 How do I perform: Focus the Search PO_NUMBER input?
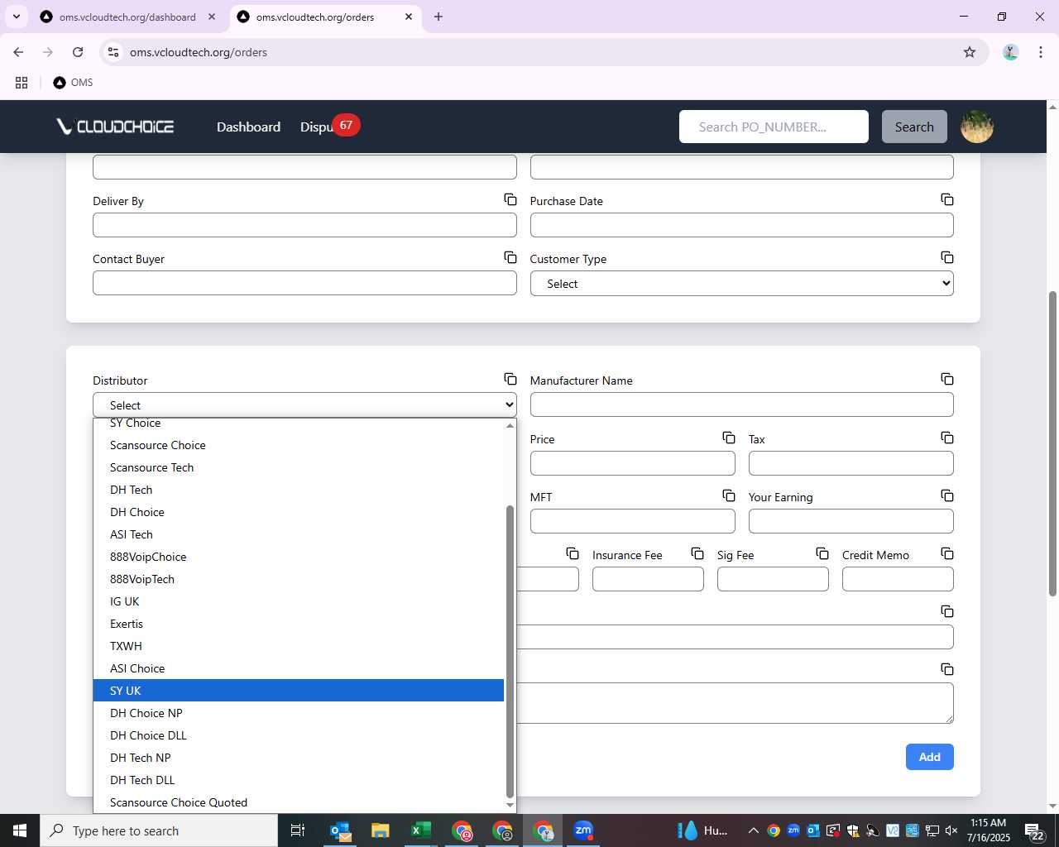[x=774, y=127]
